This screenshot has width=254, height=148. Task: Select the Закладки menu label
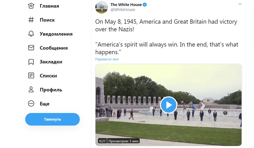pos(51,62)
